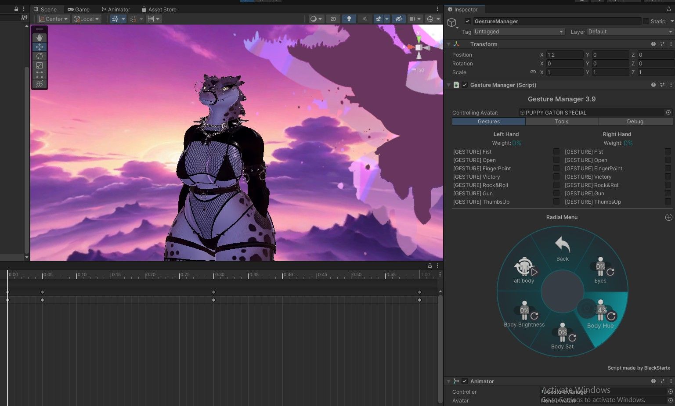Enable Left Hand ThumbsUp gesture

click(x=556, y=202)
